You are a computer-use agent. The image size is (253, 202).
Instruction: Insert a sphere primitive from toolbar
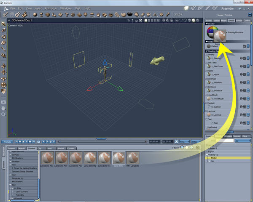(35, 15)
